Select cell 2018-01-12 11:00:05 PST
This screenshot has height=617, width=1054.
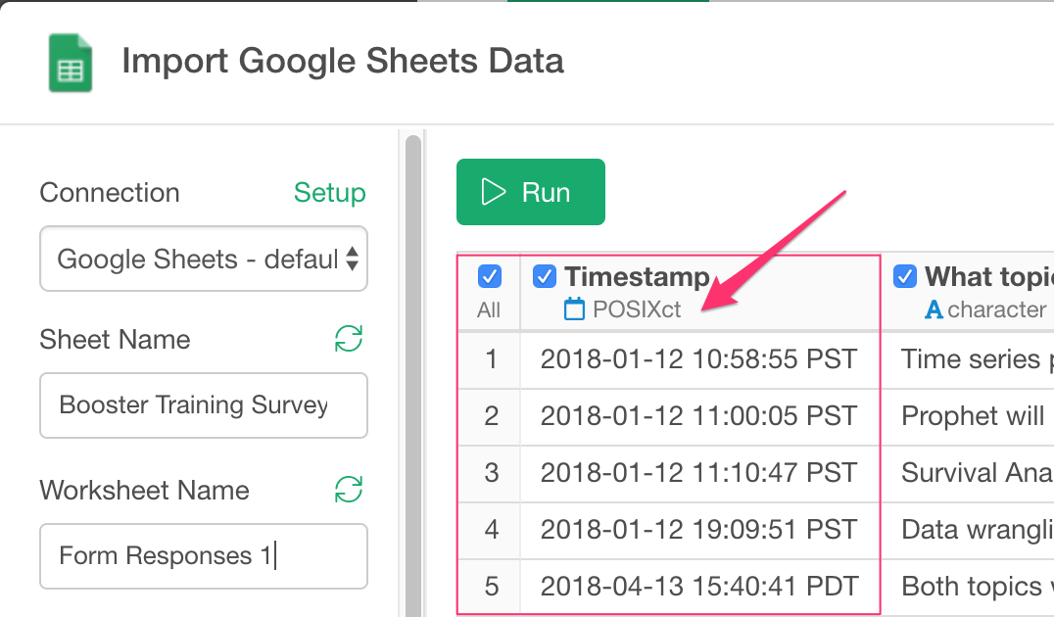[699, 416]
